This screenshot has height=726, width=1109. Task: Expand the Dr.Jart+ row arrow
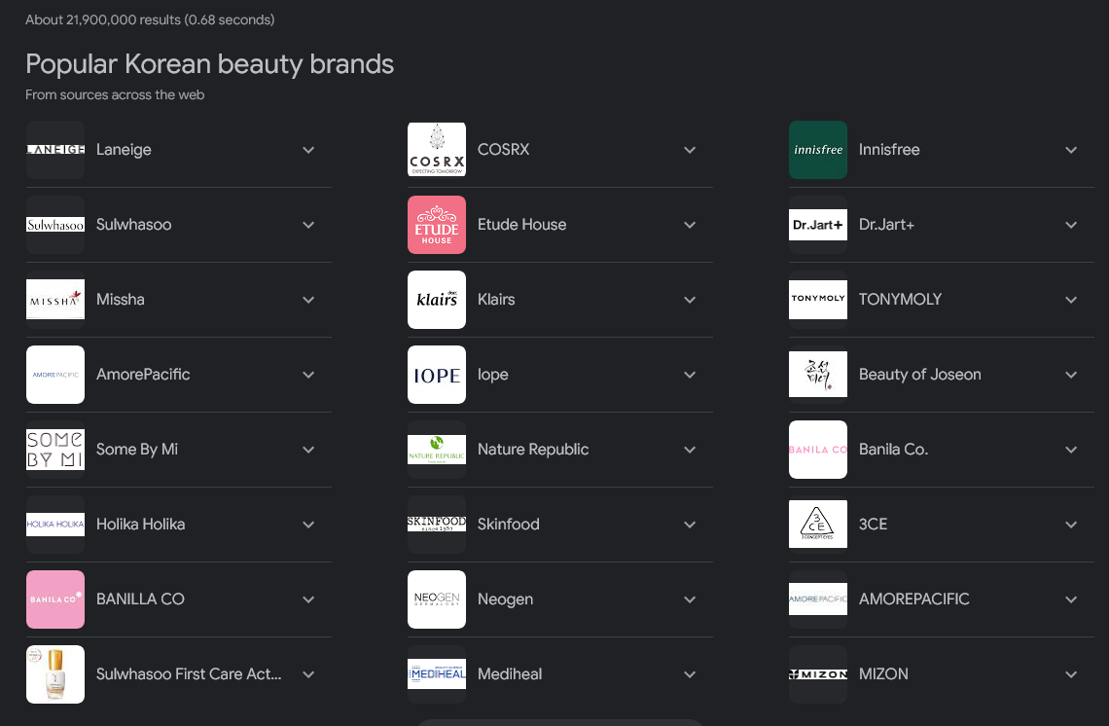(x=1071, y=225)
